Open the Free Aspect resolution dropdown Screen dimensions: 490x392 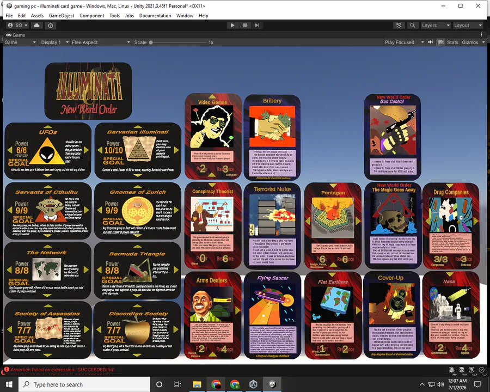[x=101, y=42]
